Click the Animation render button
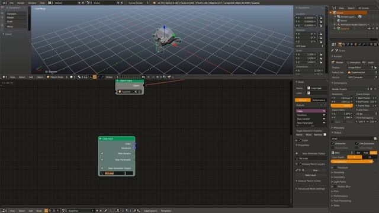Viewport: 379px width, 213px height. click(354, 62)
